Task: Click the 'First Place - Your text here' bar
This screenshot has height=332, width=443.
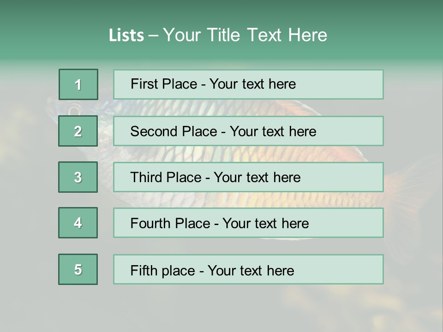Action: [x=248, y=84]
